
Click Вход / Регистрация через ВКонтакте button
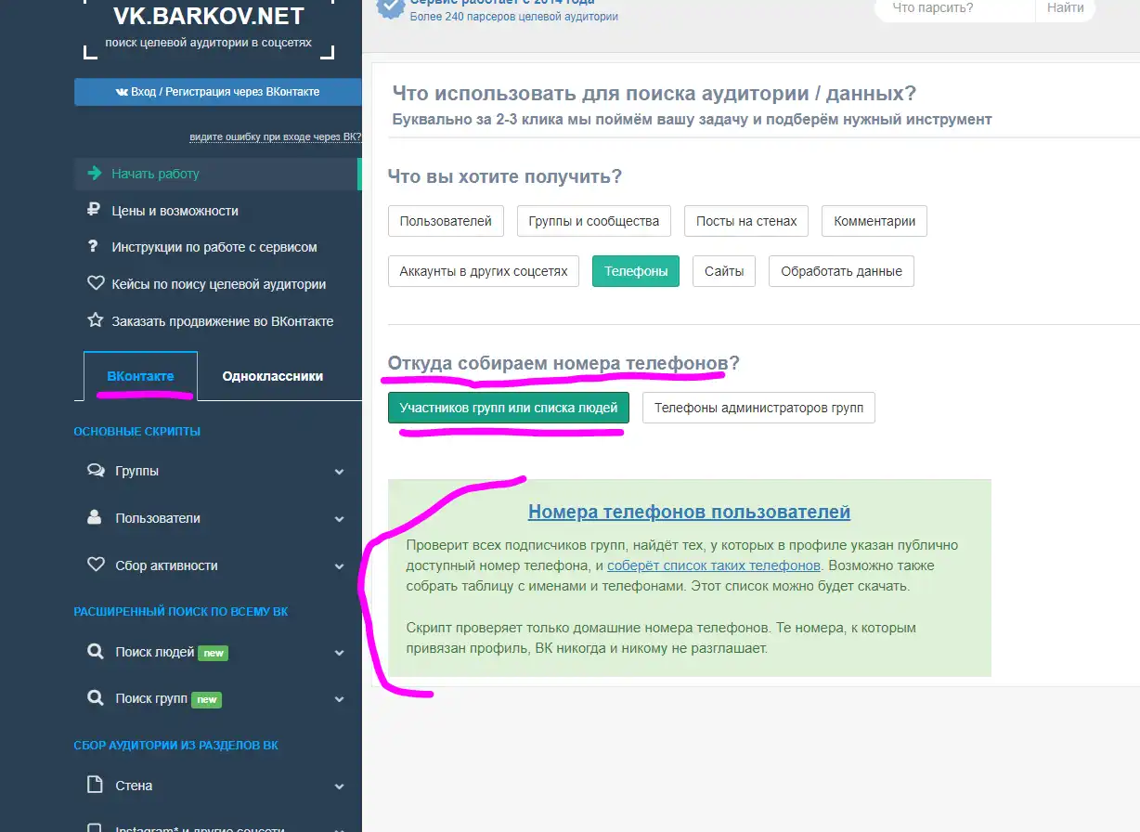click(x=217, y=92)
